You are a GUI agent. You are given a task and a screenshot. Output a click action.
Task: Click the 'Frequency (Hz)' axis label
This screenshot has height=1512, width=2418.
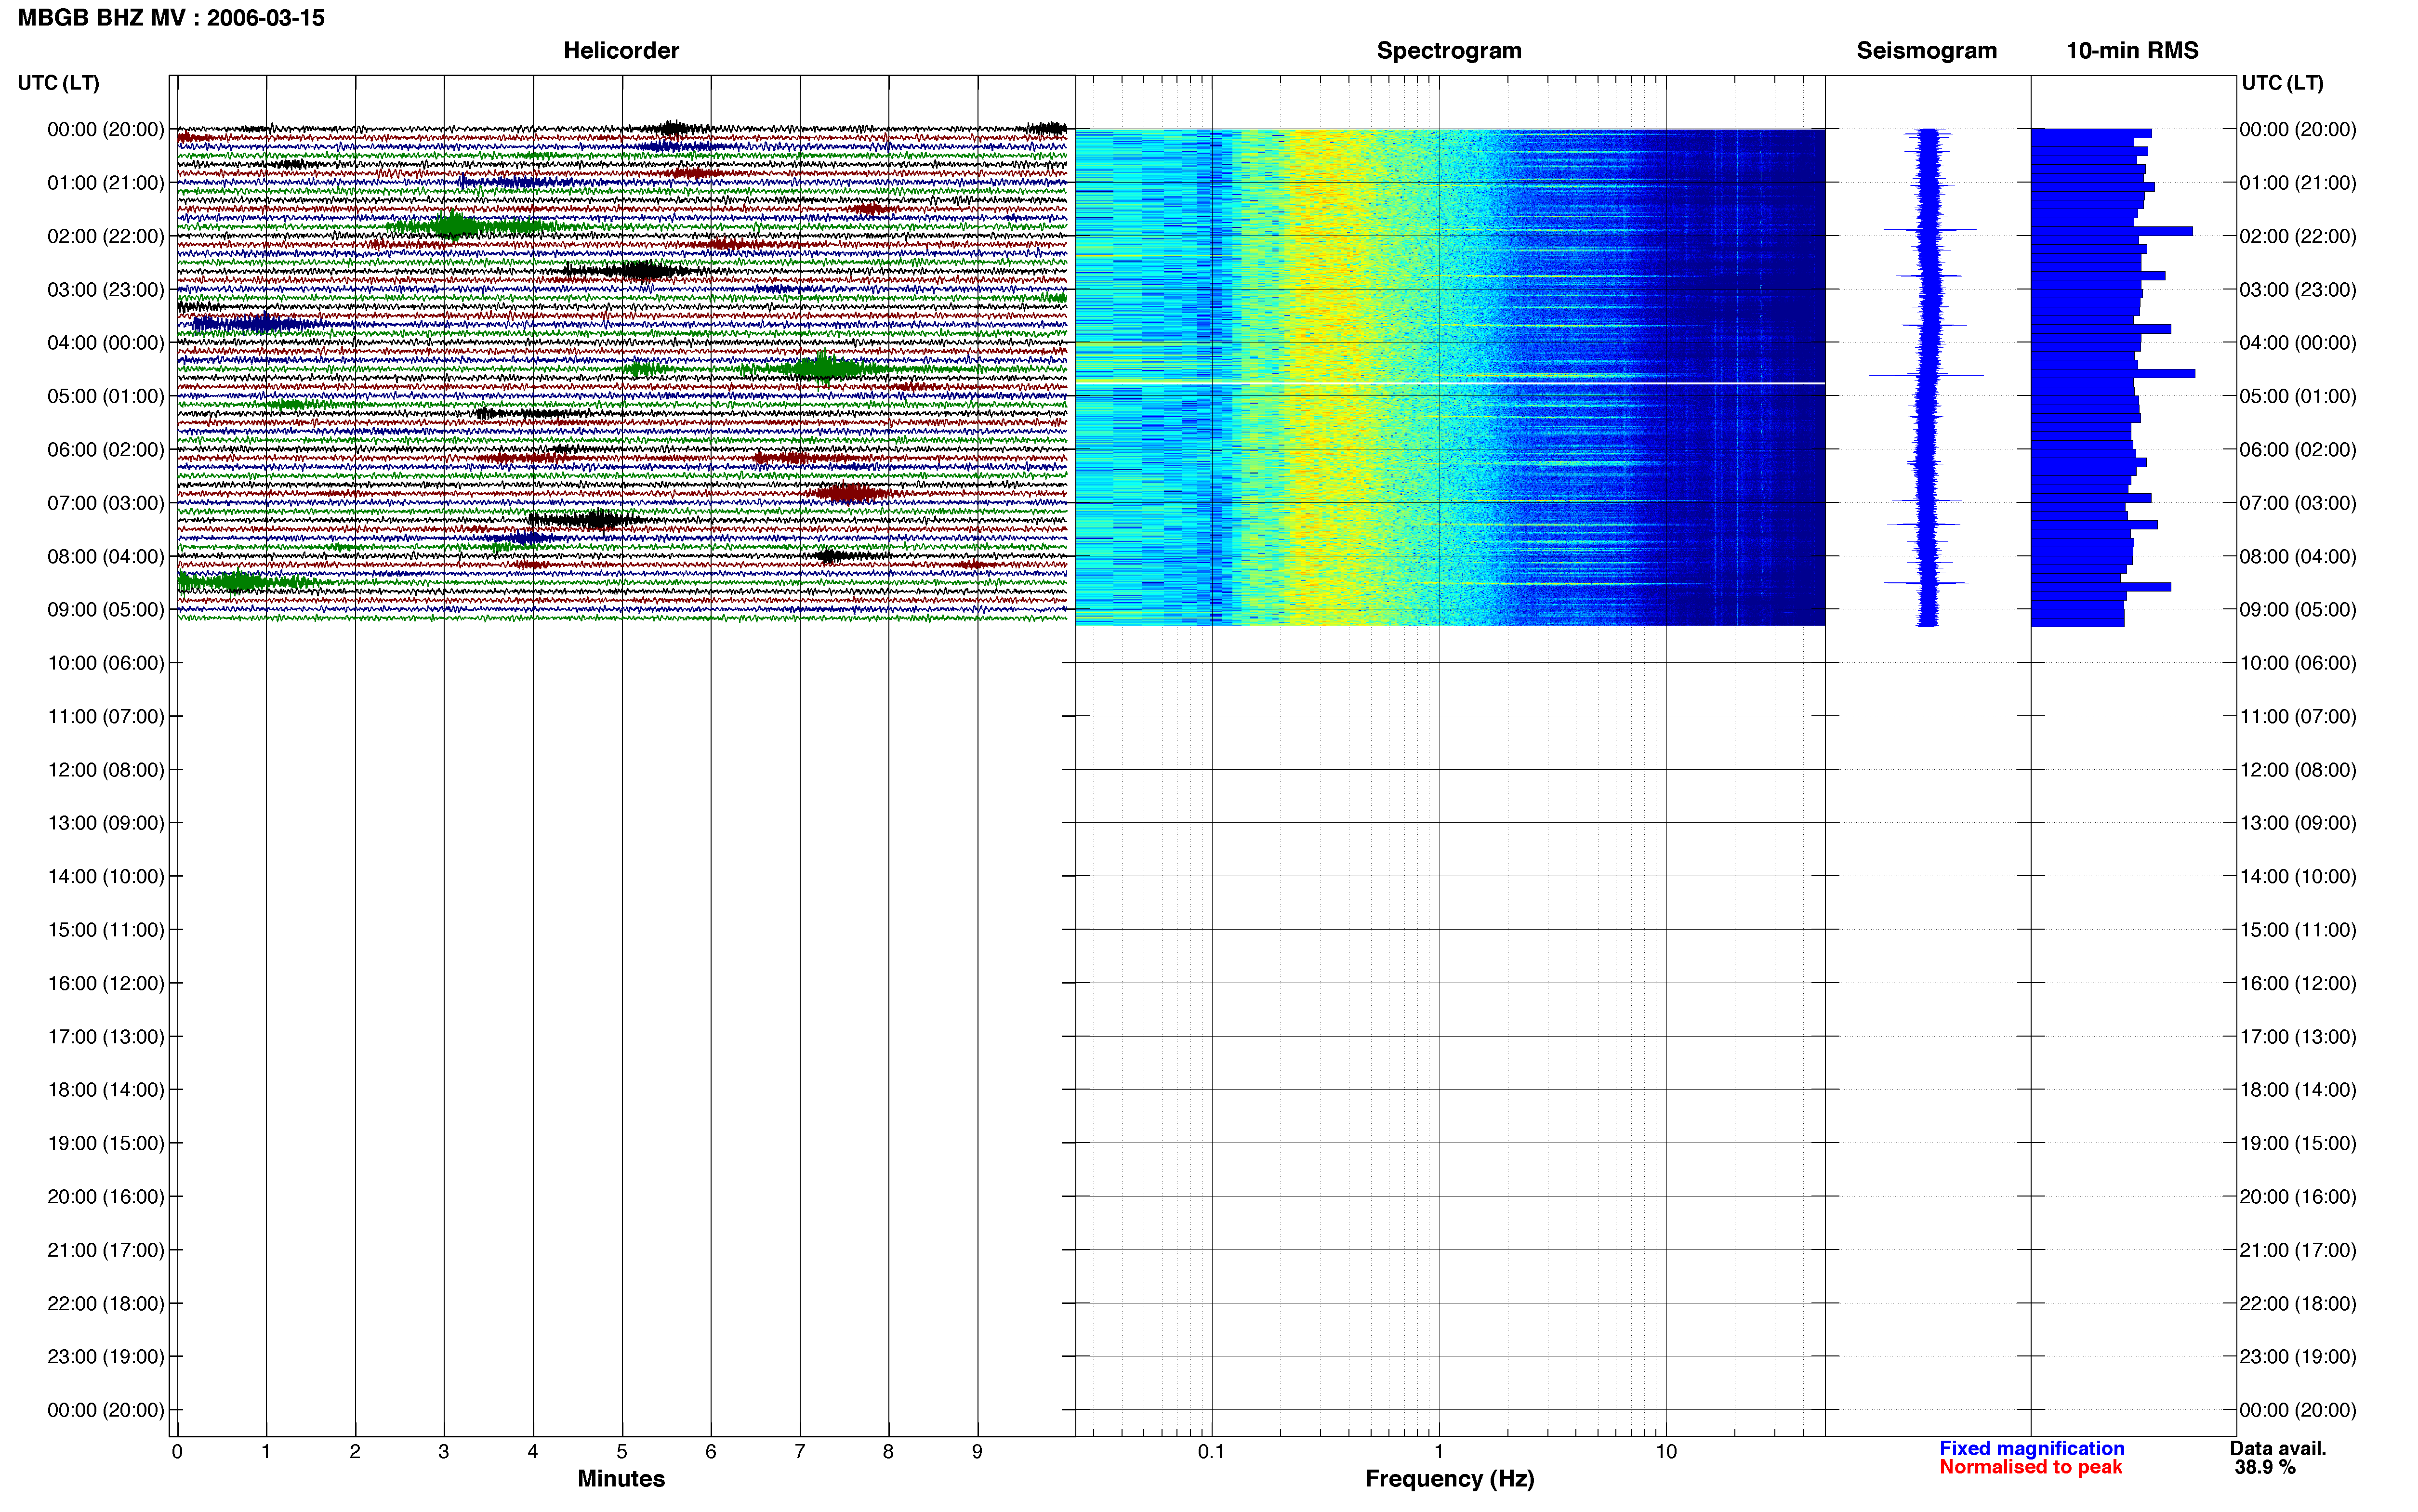click(x=1449, y=1479)
